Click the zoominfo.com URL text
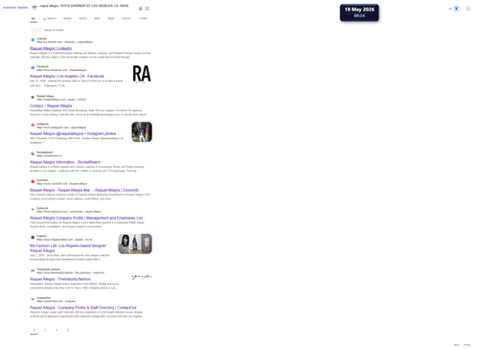 [x=62, y=183]
